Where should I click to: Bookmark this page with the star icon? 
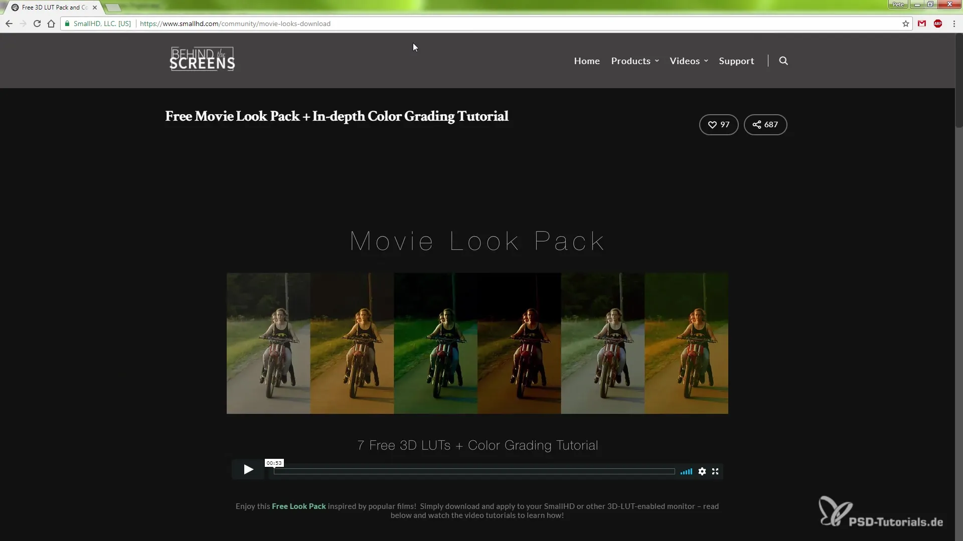[906, 24]
